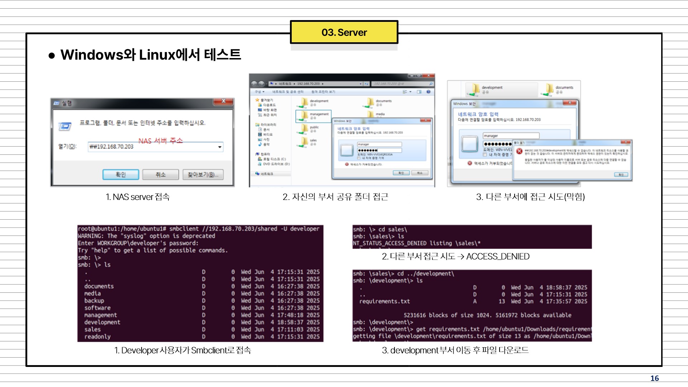The width and height of the screenshot is (688, 387).
Task: Click 'requirements.txt' in the development terminal listing
Action: [x=384, y=302]
